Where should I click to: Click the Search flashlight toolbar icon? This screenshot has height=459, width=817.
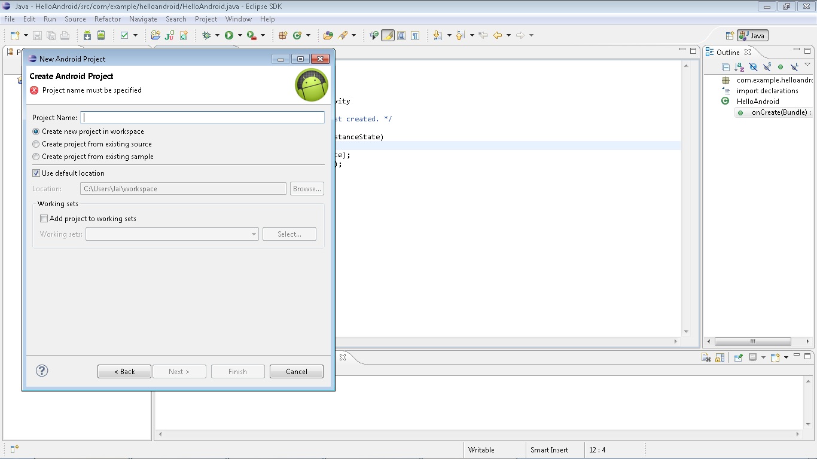coord(343,35)
